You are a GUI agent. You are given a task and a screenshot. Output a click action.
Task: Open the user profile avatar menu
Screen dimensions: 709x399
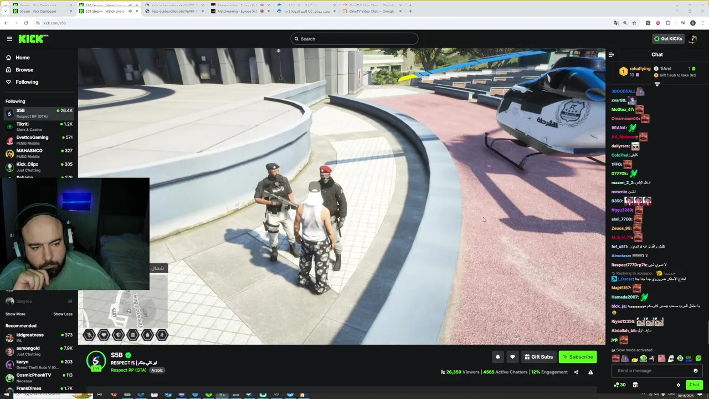(692, 39)
